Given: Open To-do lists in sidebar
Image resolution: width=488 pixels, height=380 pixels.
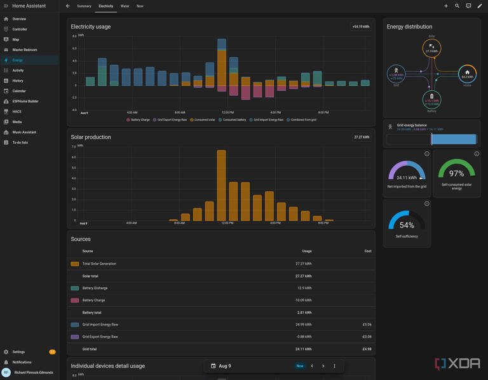Looking at the screenshot, I should pyautogui.click(x=30, y=142).
